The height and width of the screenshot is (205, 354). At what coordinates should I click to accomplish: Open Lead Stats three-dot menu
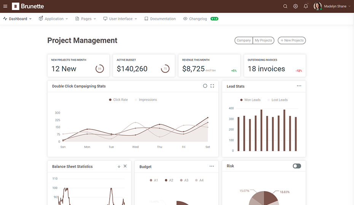pos(299,86)
